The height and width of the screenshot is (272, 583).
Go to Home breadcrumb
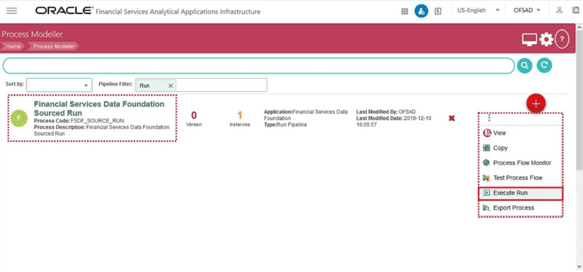pos(13,47)
